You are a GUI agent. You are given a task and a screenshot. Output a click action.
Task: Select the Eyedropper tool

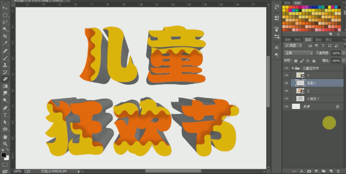pos(5,43)
